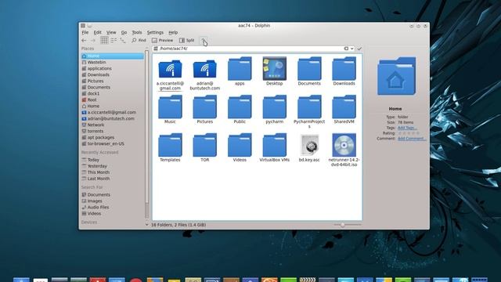Image resolution: width=501 pixels, height=282 pixels.
Task: Select the Pictures folder icon in file view
Action: pyautogui.click(x=205, y=107)
